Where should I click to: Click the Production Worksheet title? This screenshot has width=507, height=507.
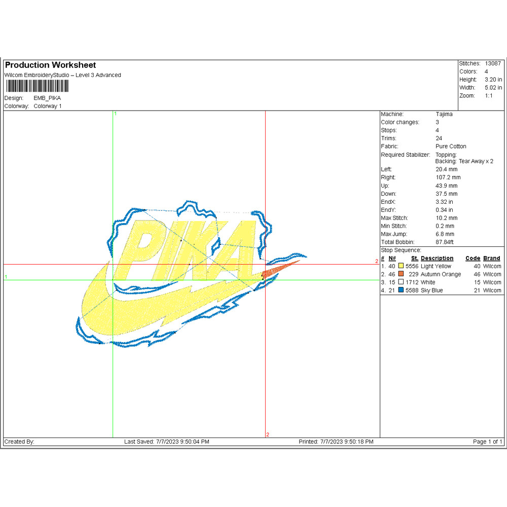tap(50, 65)
